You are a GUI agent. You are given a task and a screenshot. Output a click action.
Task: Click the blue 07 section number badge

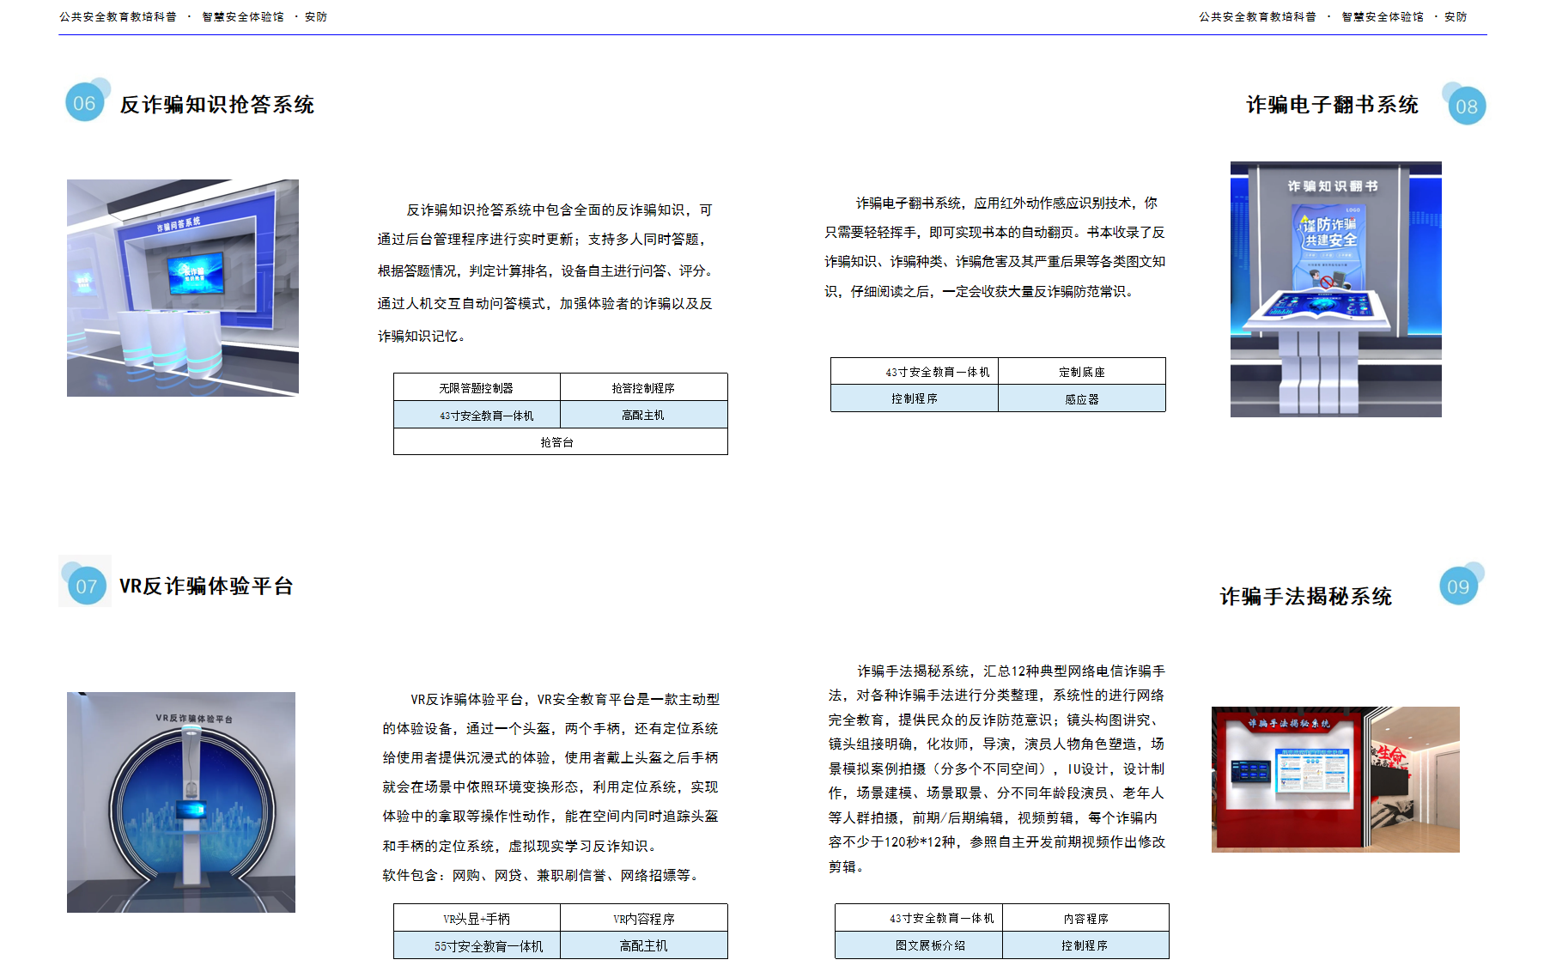pos(86,586)
